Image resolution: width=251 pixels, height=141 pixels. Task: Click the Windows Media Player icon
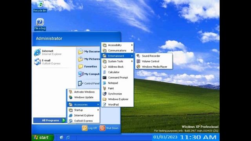point(138,67)
